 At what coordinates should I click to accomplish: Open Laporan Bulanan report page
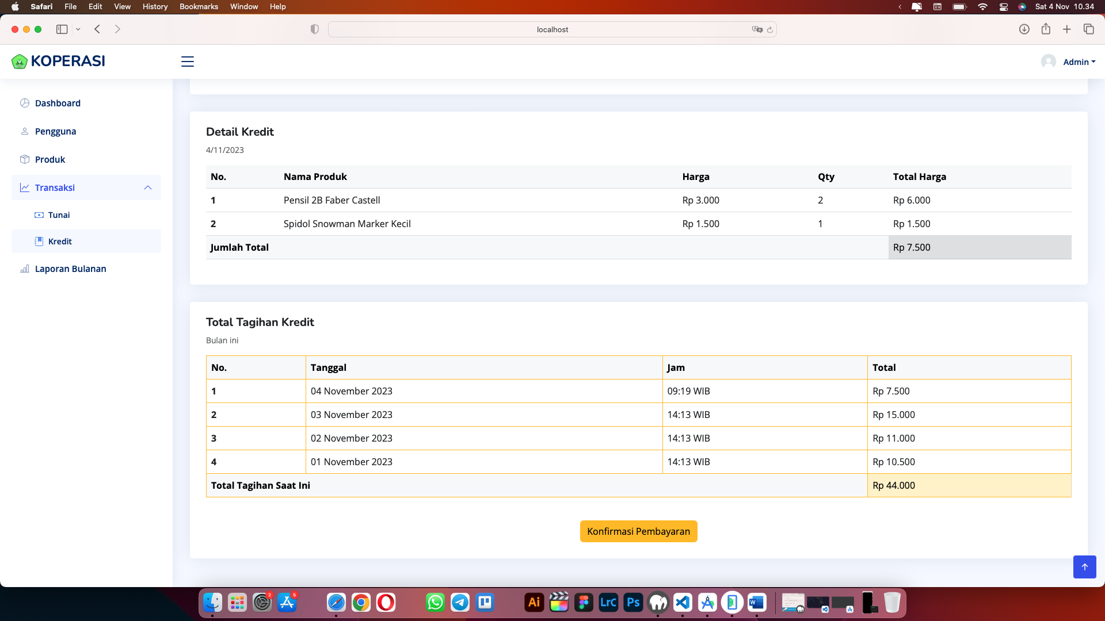pos(70,269)
